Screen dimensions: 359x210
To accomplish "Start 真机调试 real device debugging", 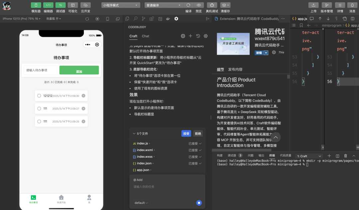I will (212, 5).
